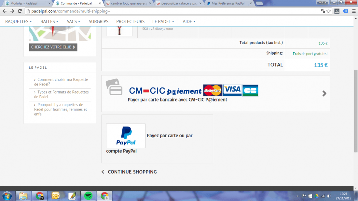This screenshot has width=358, height=201.
Task: Click the Frais de port gratuits! text
Action: (310, 54)
